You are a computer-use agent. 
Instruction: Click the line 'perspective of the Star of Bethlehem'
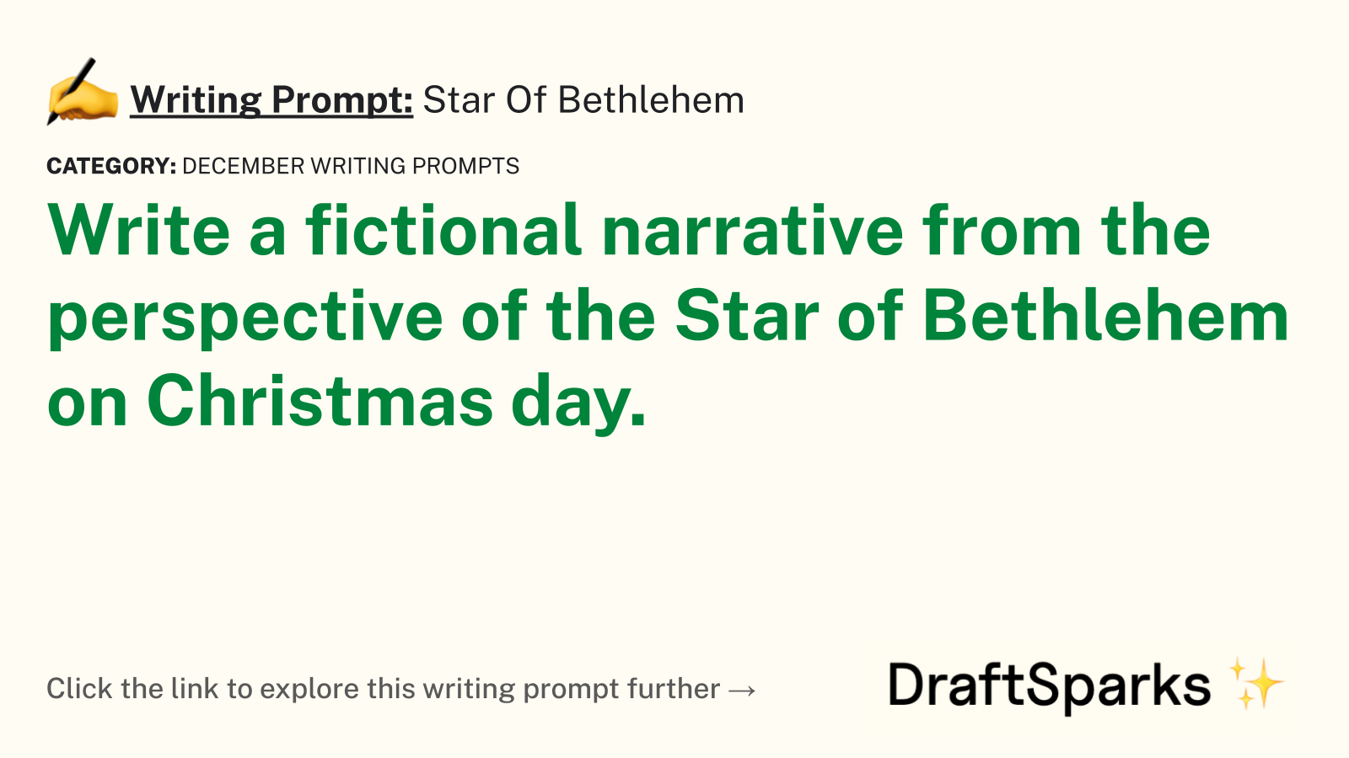[669, 318]
